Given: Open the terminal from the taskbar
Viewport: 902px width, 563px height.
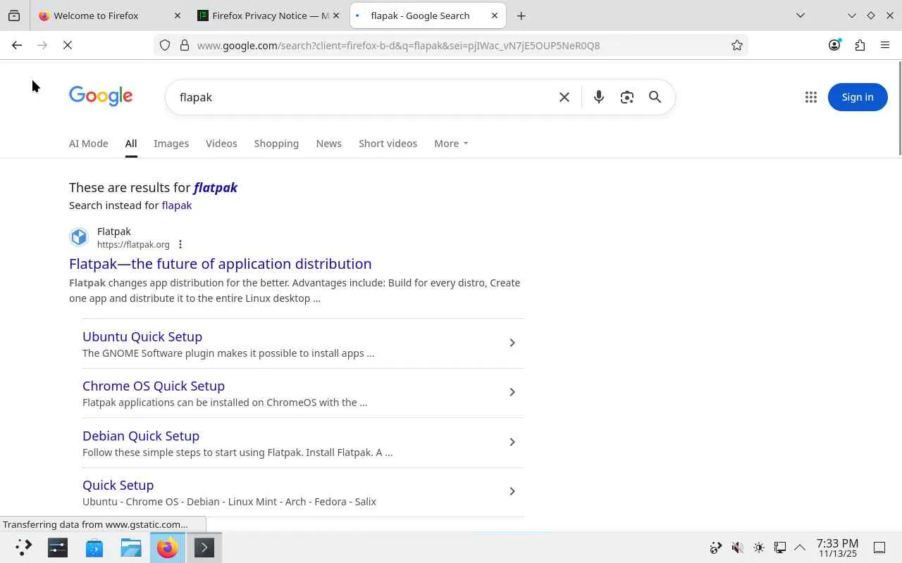Looking at the screenshot, I should point(204,548).
